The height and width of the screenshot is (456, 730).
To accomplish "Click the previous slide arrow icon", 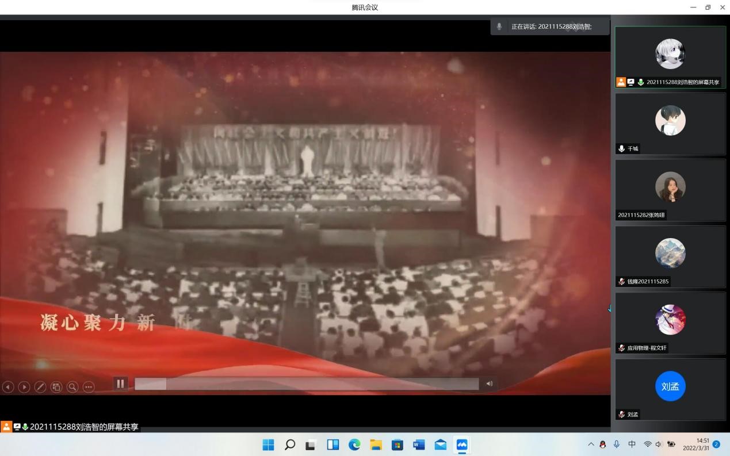I will click(8, 387).
